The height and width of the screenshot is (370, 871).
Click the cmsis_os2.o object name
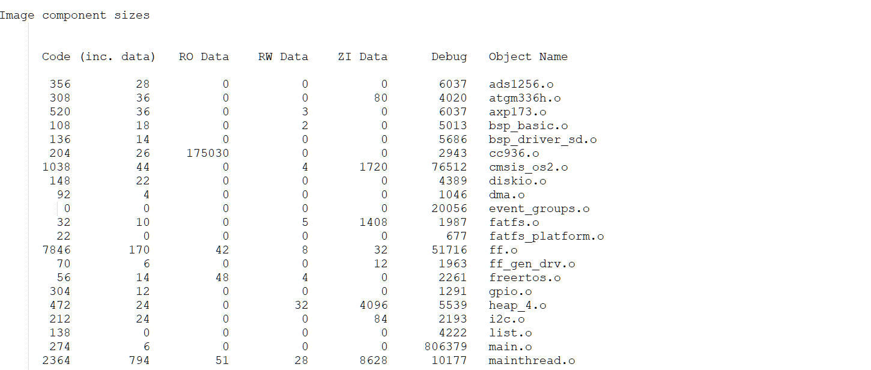coord(528,167)
